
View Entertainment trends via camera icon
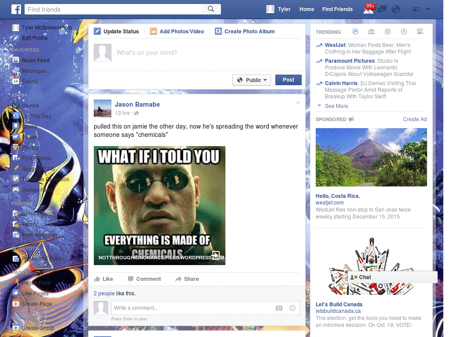coord(420,32)
